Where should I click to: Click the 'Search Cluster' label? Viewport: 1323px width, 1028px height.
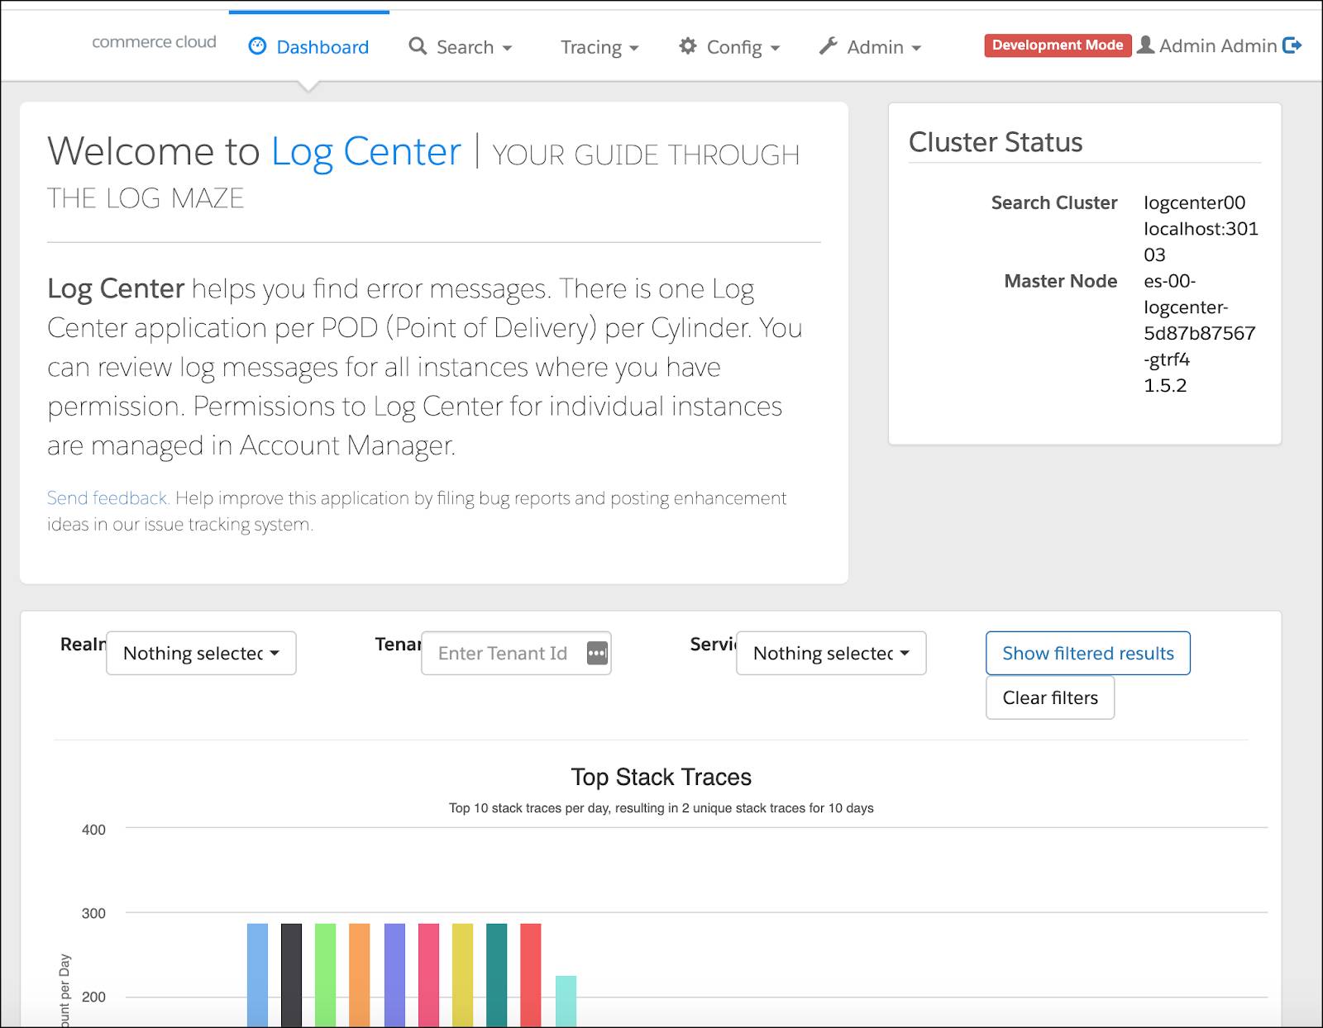click(1054, 202)
